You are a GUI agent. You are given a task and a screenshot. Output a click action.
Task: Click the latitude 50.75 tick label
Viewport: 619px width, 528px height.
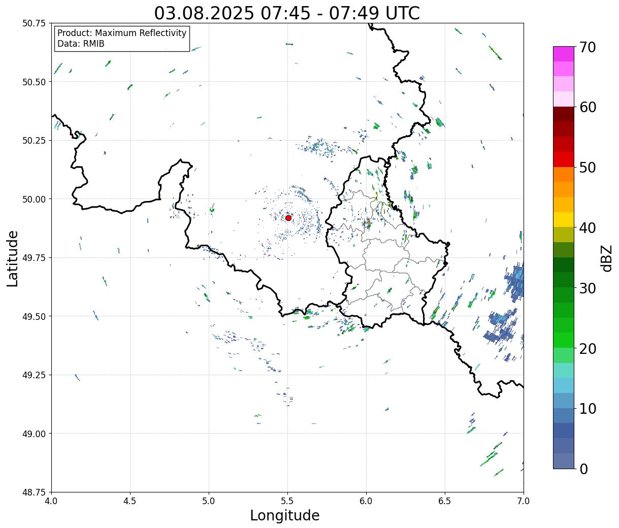tap(34, 23)
